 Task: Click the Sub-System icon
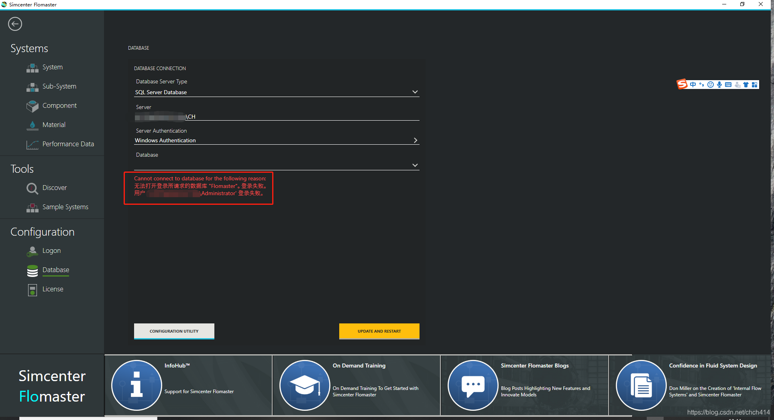(x=33, y=87)
